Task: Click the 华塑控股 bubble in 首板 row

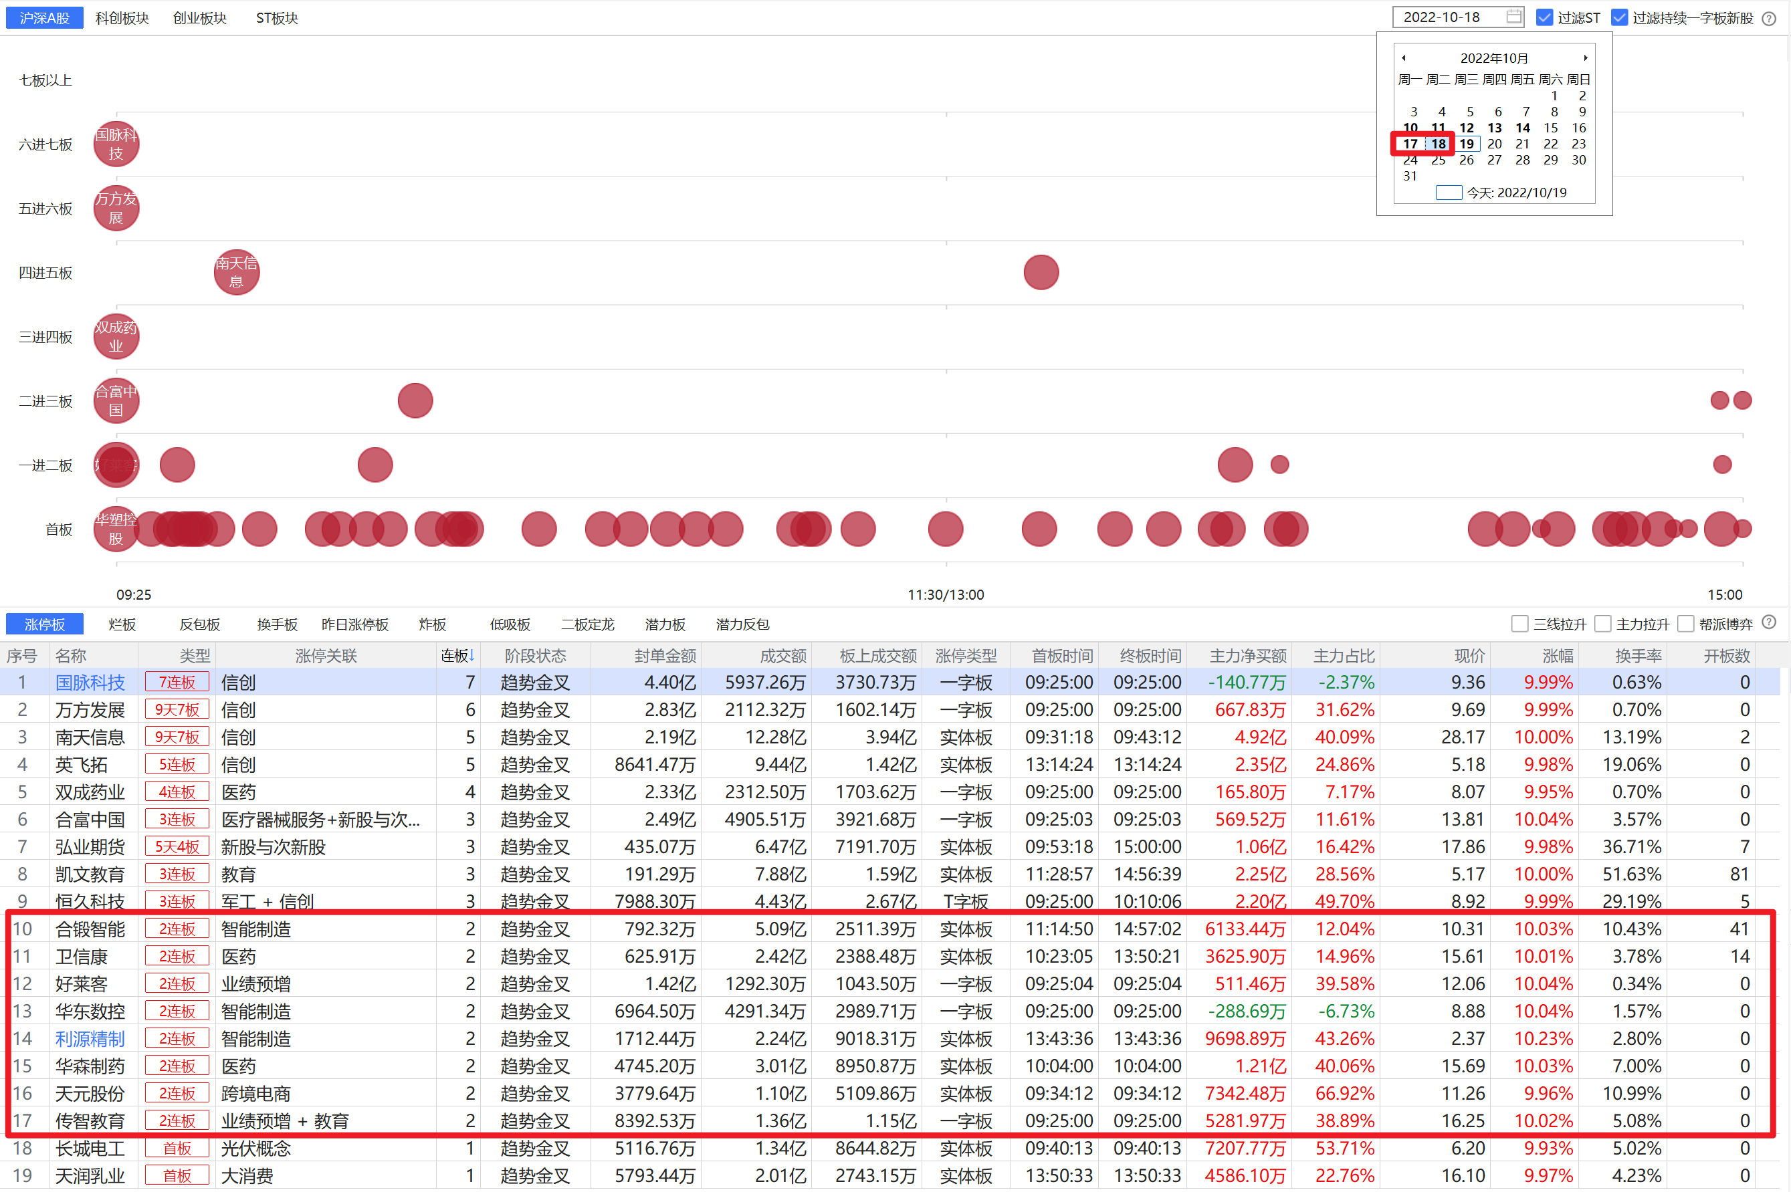Action: point(116,529)
